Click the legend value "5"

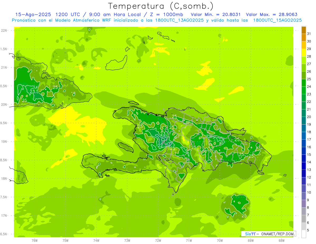click(308, 230)
